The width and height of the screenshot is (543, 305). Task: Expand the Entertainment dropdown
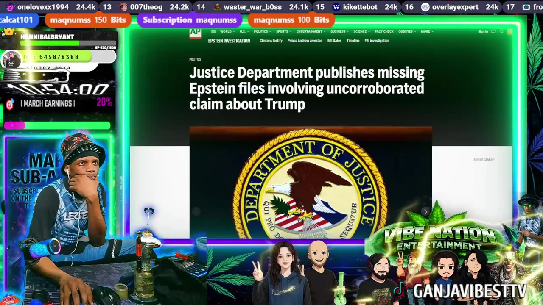(x=311, y=31)
